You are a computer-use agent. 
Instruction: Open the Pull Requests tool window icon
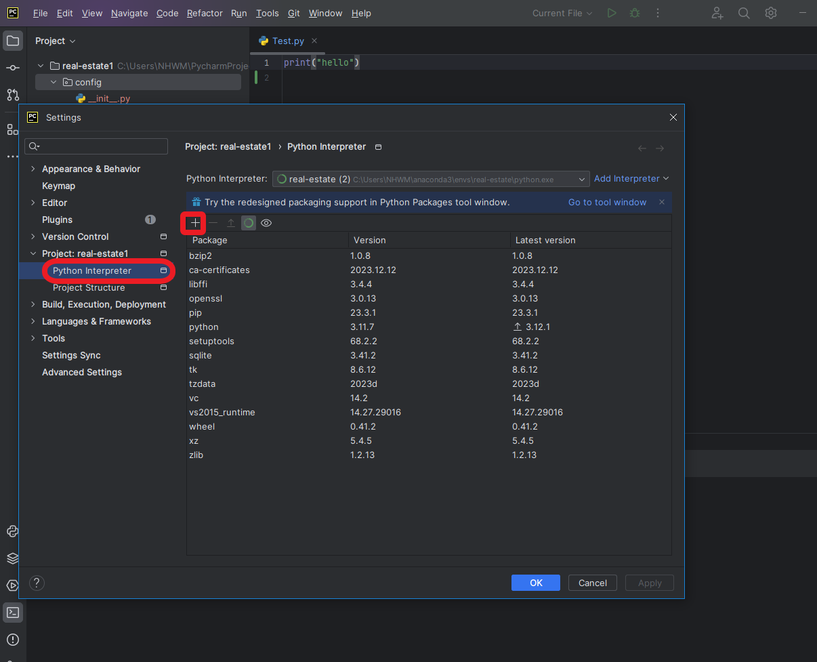(x=13, y=94)
